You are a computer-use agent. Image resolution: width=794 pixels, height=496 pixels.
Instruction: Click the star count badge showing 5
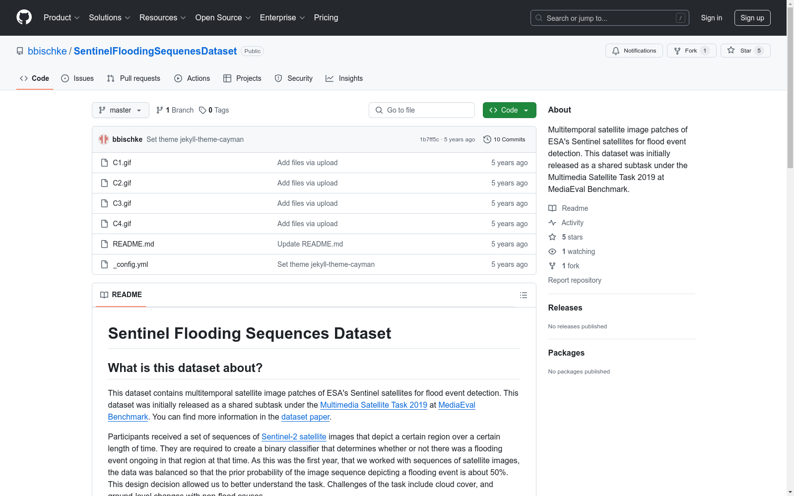click(759, 51)
